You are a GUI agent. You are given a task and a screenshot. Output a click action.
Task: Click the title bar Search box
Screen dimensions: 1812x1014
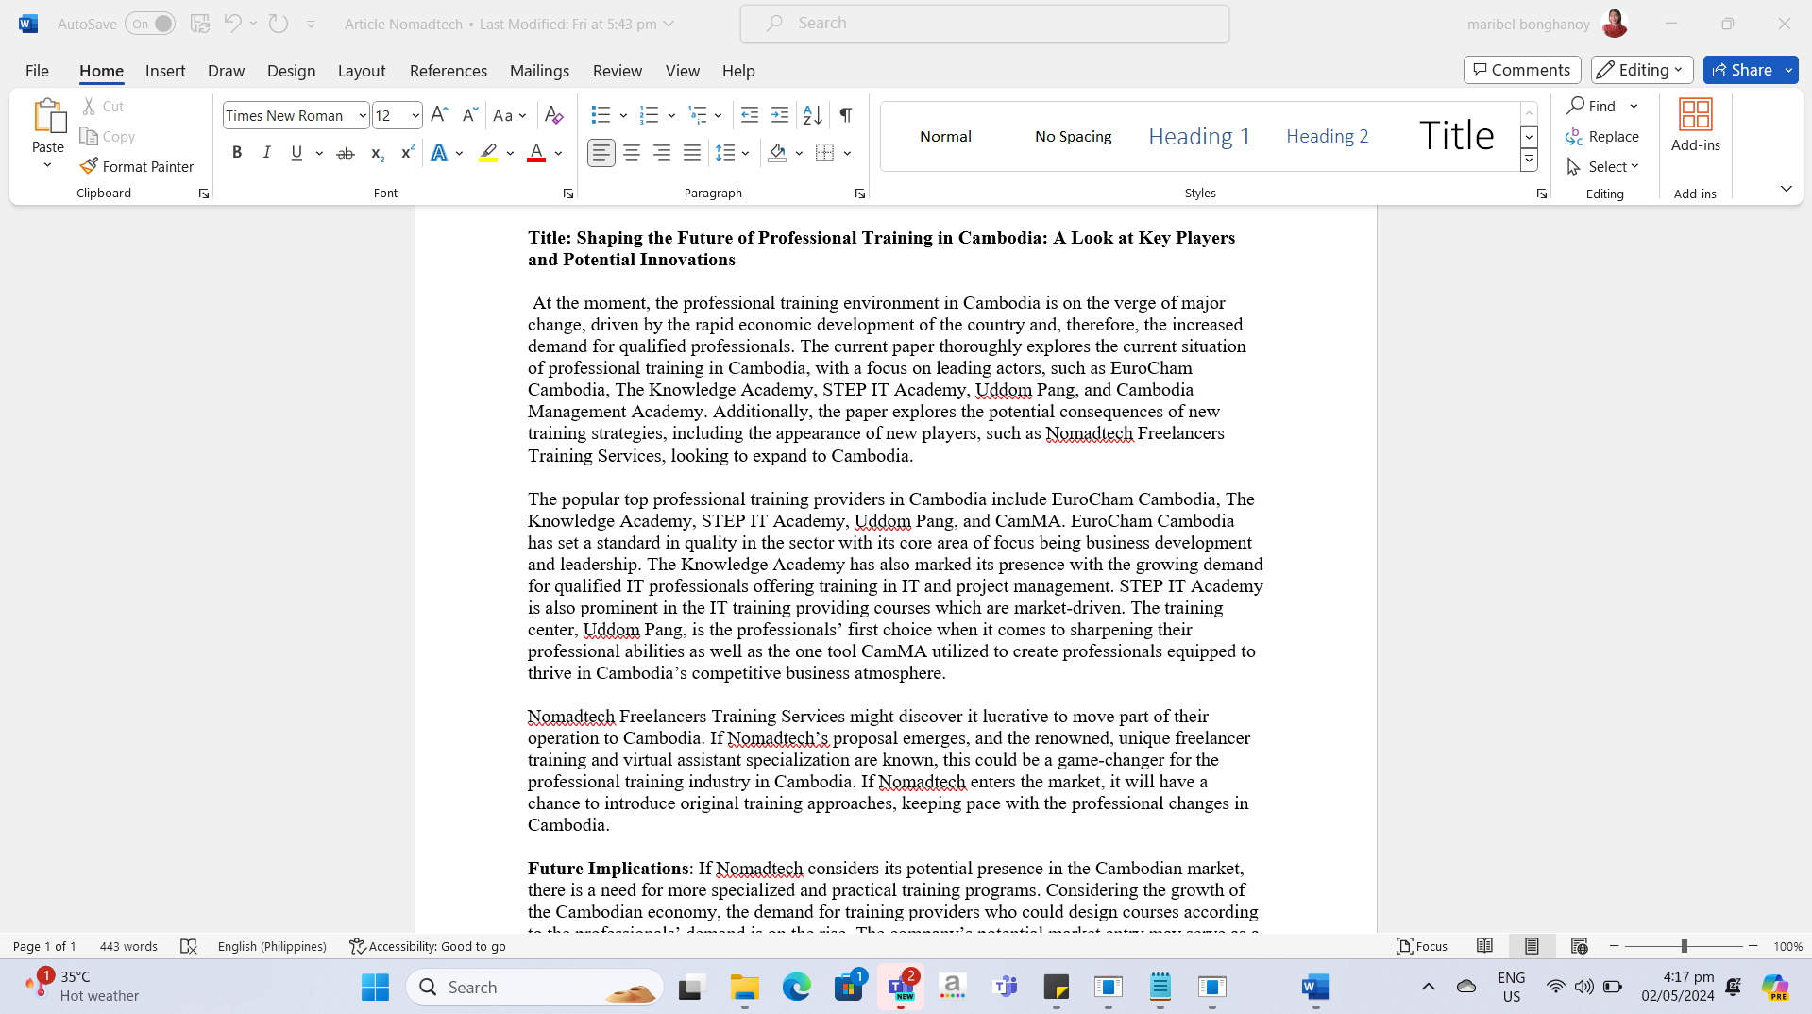[985, 24]
